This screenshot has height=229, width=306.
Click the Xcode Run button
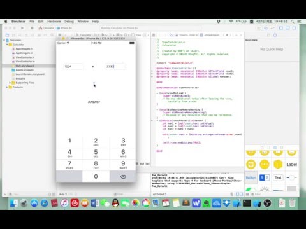pos(22,28)
